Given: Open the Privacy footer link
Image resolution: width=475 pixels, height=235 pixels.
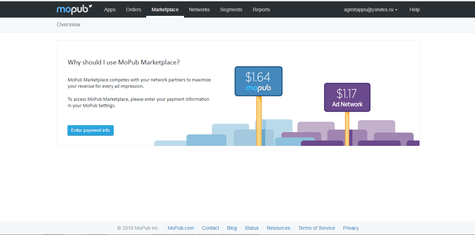Looking at the screenshot, I should point(351,228).
